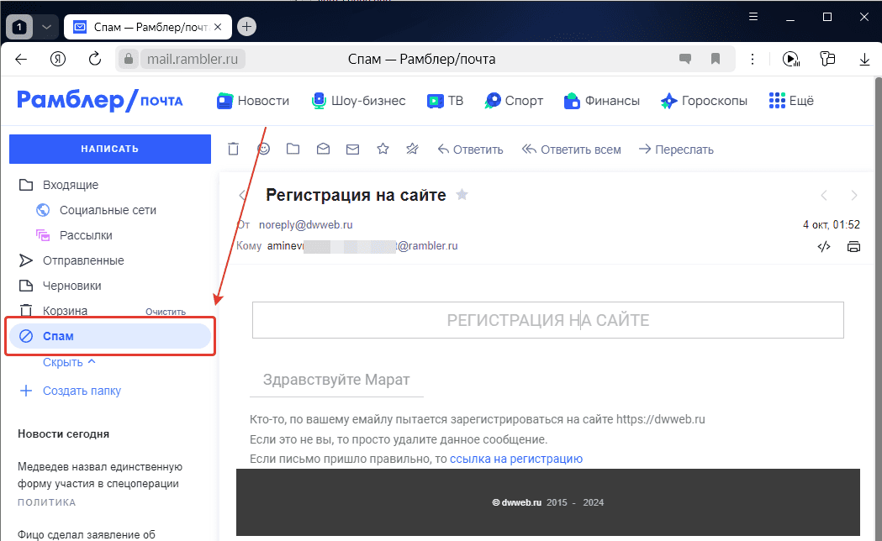Click the Написать compose button

point(109,149)
